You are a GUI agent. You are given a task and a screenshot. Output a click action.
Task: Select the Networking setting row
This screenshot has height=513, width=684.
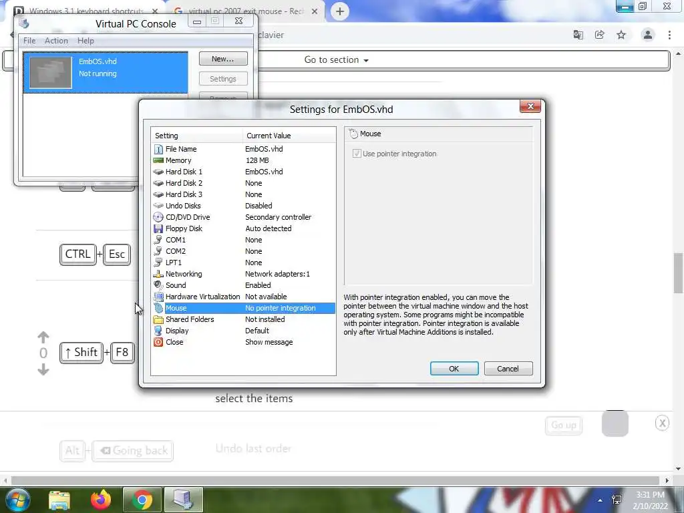tap(243, 274)
